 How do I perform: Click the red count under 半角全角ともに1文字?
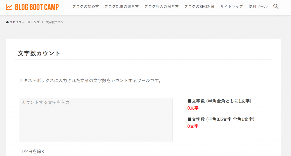pos(193,108)
